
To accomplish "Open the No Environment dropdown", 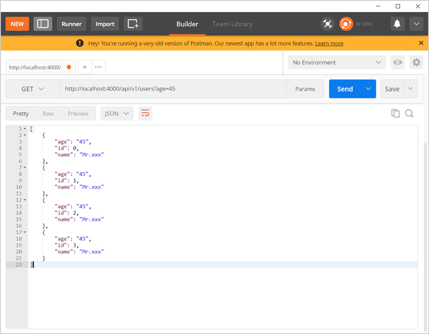I will (x=337, y=62).
